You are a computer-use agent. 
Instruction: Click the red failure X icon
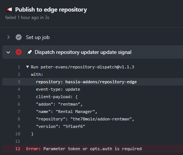pyautogui.click(x=19, y=52)
